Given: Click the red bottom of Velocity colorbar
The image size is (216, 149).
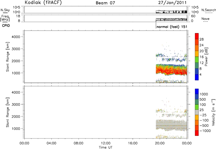Looking at the screenshot, I should (x=197, y=133).
